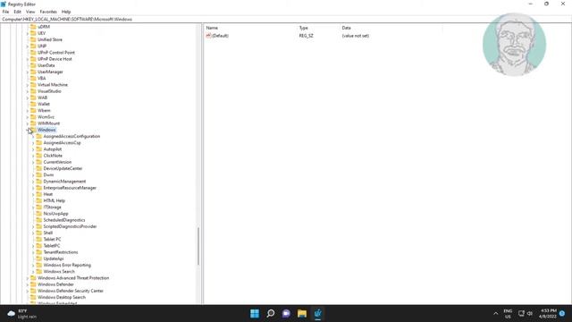The width and height of the screenshot is (572, 322).
Task: Click the Registry Editor title bar icon
Action: (x=4, y=4)
